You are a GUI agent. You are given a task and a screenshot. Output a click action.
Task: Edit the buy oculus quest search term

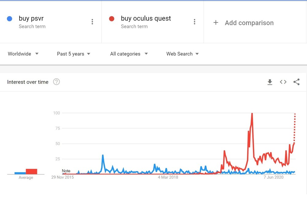[x=146, y=18]
